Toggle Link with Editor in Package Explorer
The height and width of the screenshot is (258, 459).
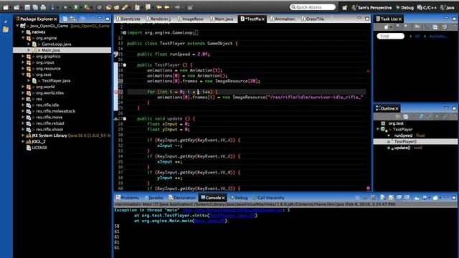tap(72, 19)
